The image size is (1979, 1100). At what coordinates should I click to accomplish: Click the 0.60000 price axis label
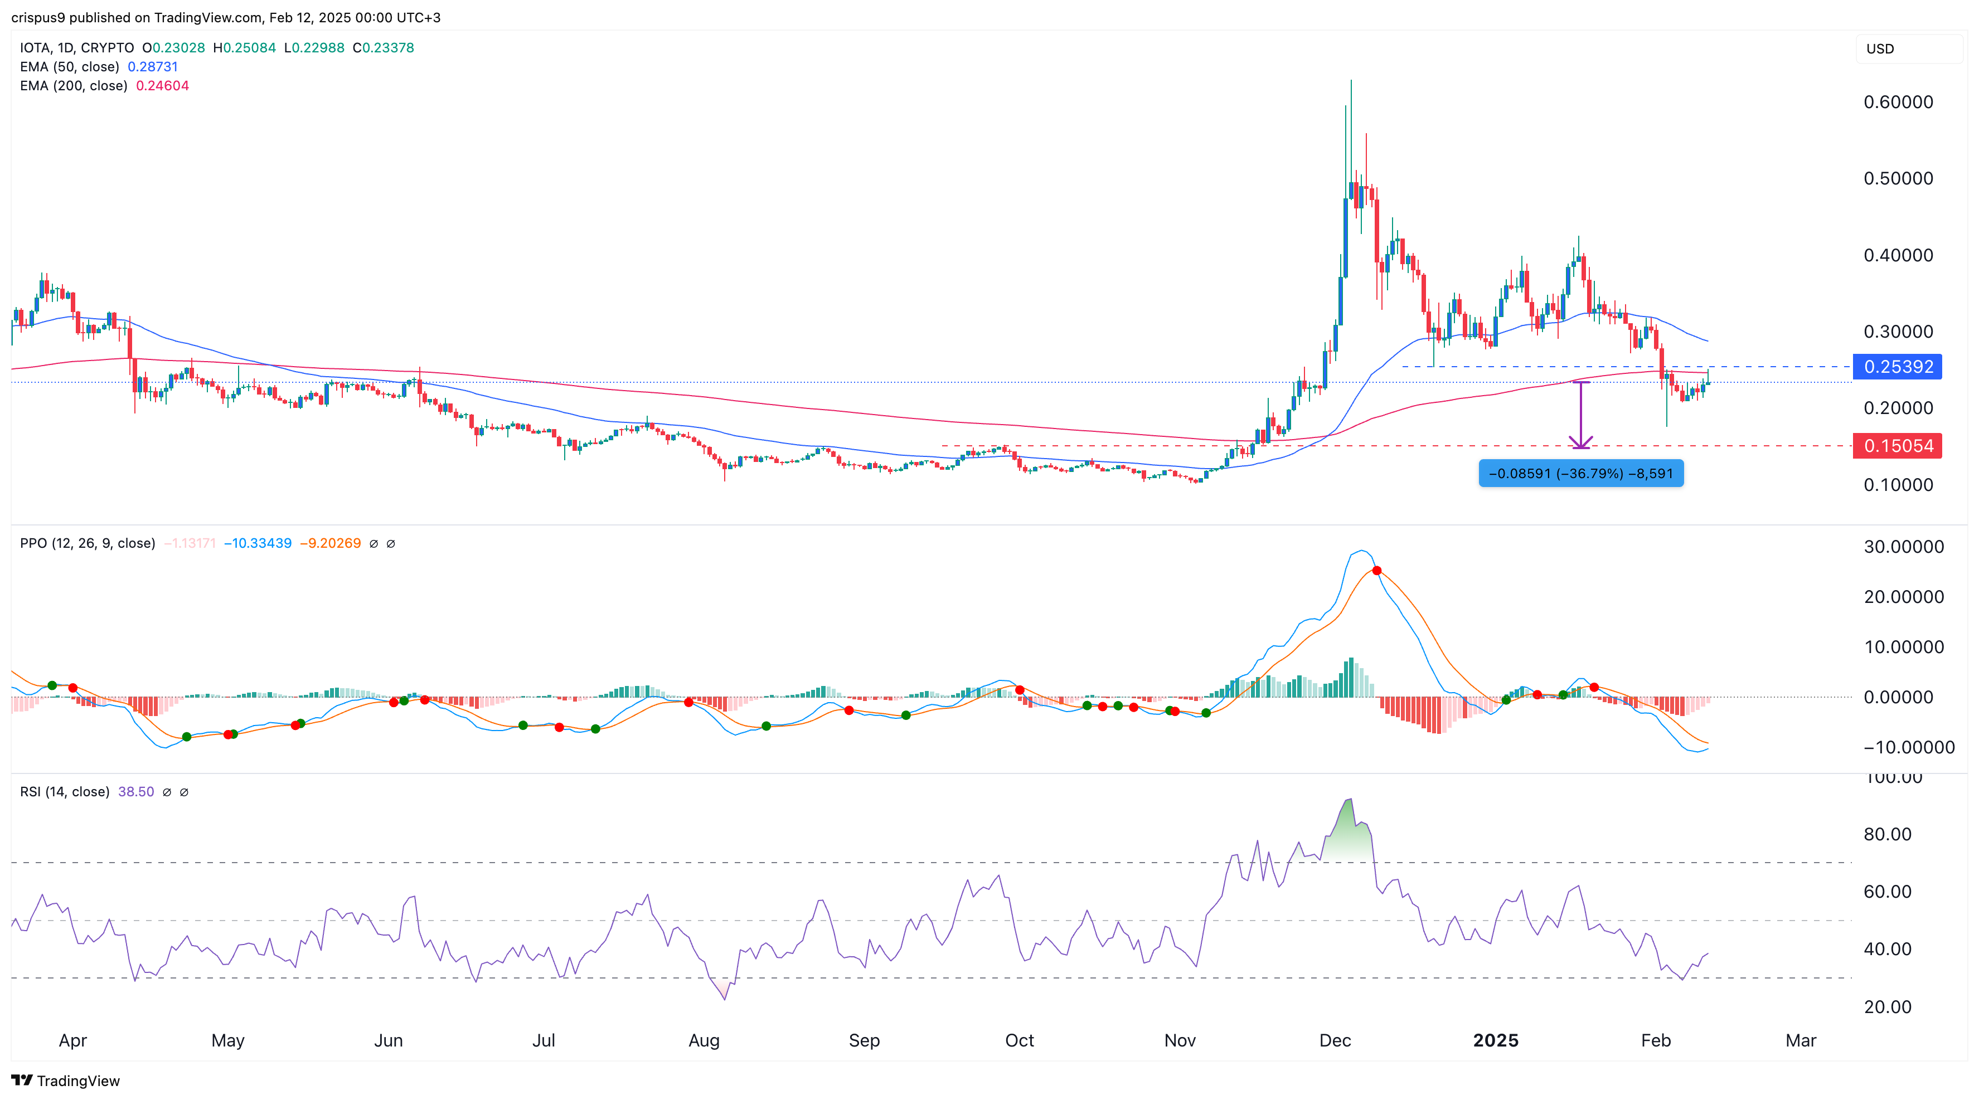point(1898,102)
